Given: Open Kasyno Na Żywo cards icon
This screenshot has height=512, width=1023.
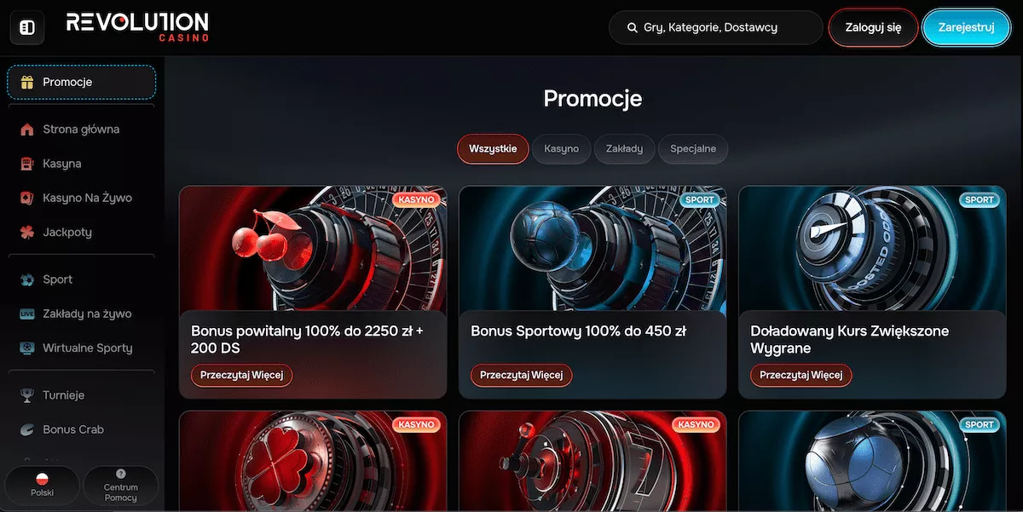Looking at the screenshot, I should (x=27, y=198).
